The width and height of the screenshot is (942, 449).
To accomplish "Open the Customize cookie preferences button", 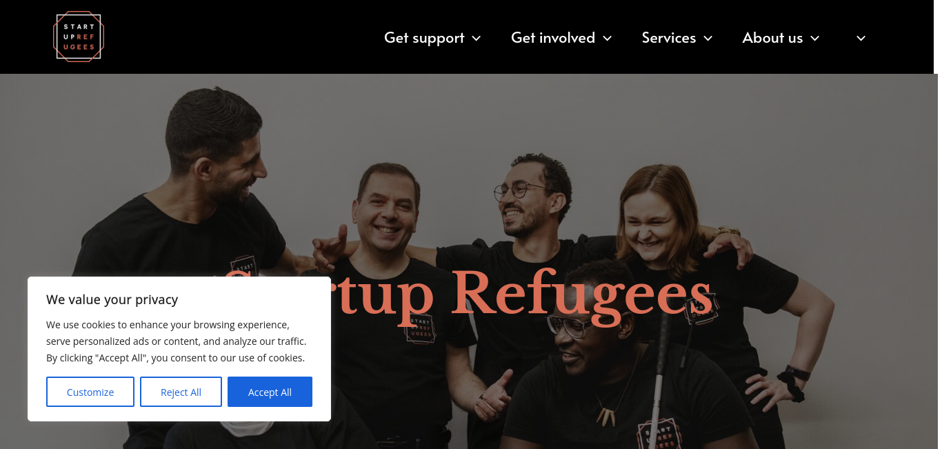I will (x=90, y=392).
